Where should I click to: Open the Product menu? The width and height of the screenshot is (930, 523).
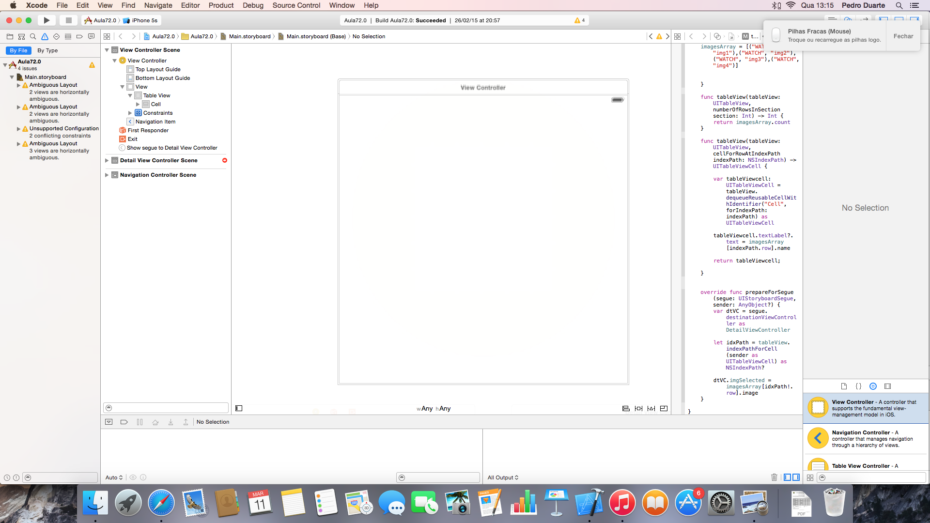221,5
